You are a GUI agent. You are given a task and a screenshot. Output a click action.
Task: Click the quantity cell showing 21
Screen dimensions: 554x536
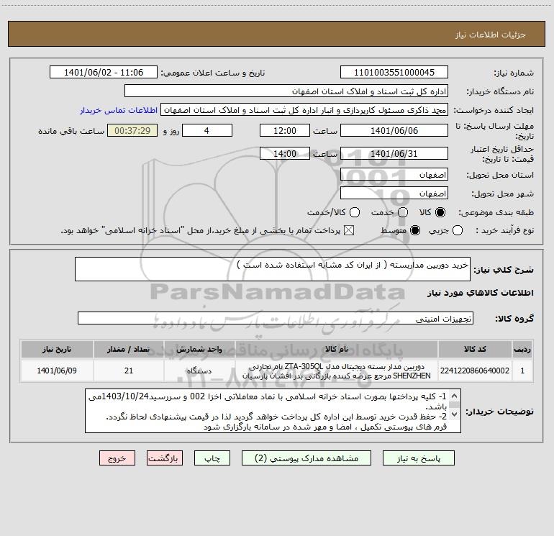point(129,371)
